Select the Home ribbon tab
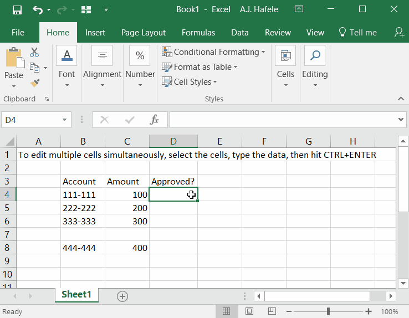Image resolution: width=409 pixels, height=318 pixels. coord(58,33)
